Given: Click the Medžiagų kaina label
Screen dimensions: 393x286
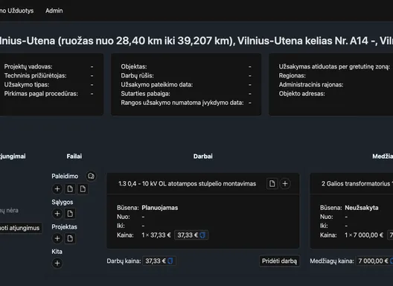Looking at the screenshot, I should (x=332, y=261).
